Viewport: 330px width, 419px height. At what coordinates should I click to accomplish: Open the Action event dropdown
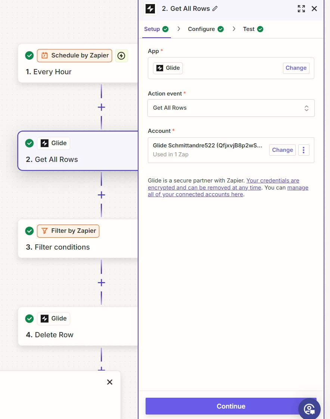231,108
